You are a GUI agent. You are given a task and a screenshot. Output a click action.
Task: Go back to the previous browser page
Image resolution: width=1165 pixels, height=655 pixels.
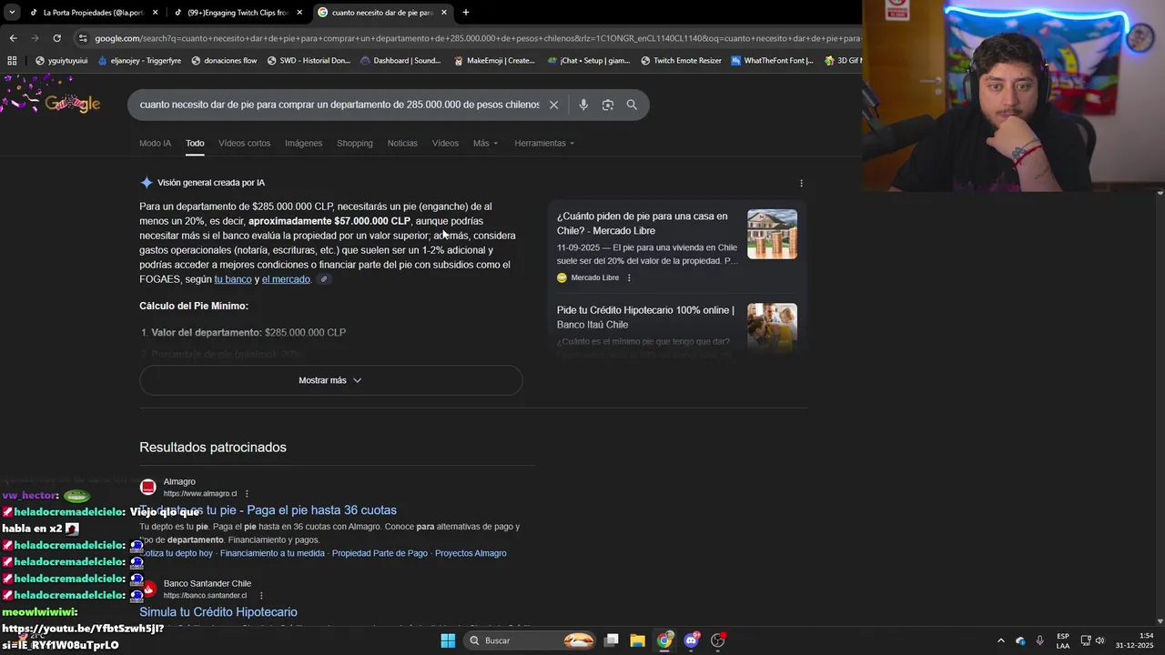(x=13, y=38)
